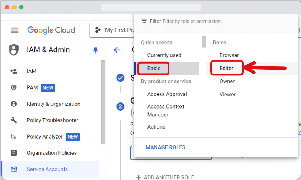This screenshot has width=301, height=180.
Task: Open the My First Project selector
Action: pos(112,30)
